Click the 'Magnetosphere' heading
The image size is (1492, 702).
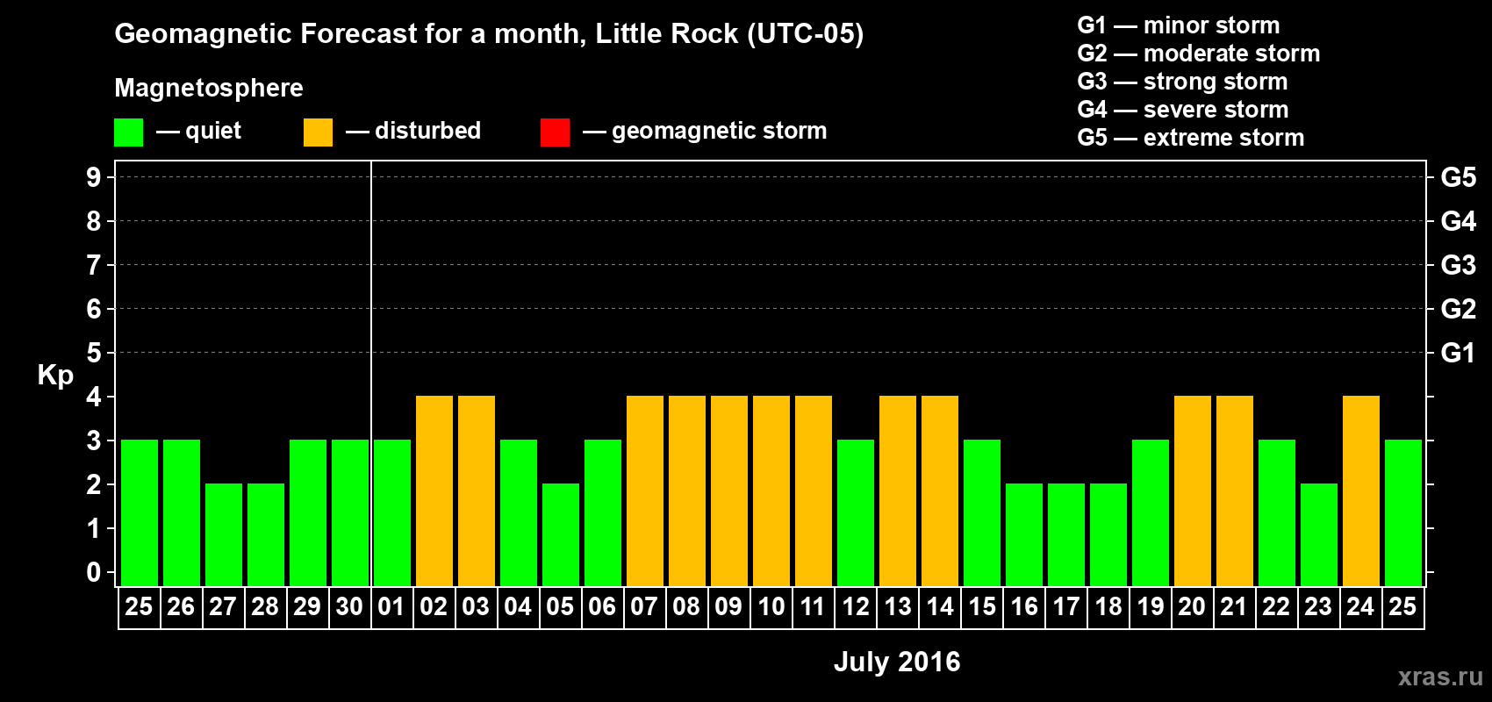pyautogui.click(x=209, y=88)
